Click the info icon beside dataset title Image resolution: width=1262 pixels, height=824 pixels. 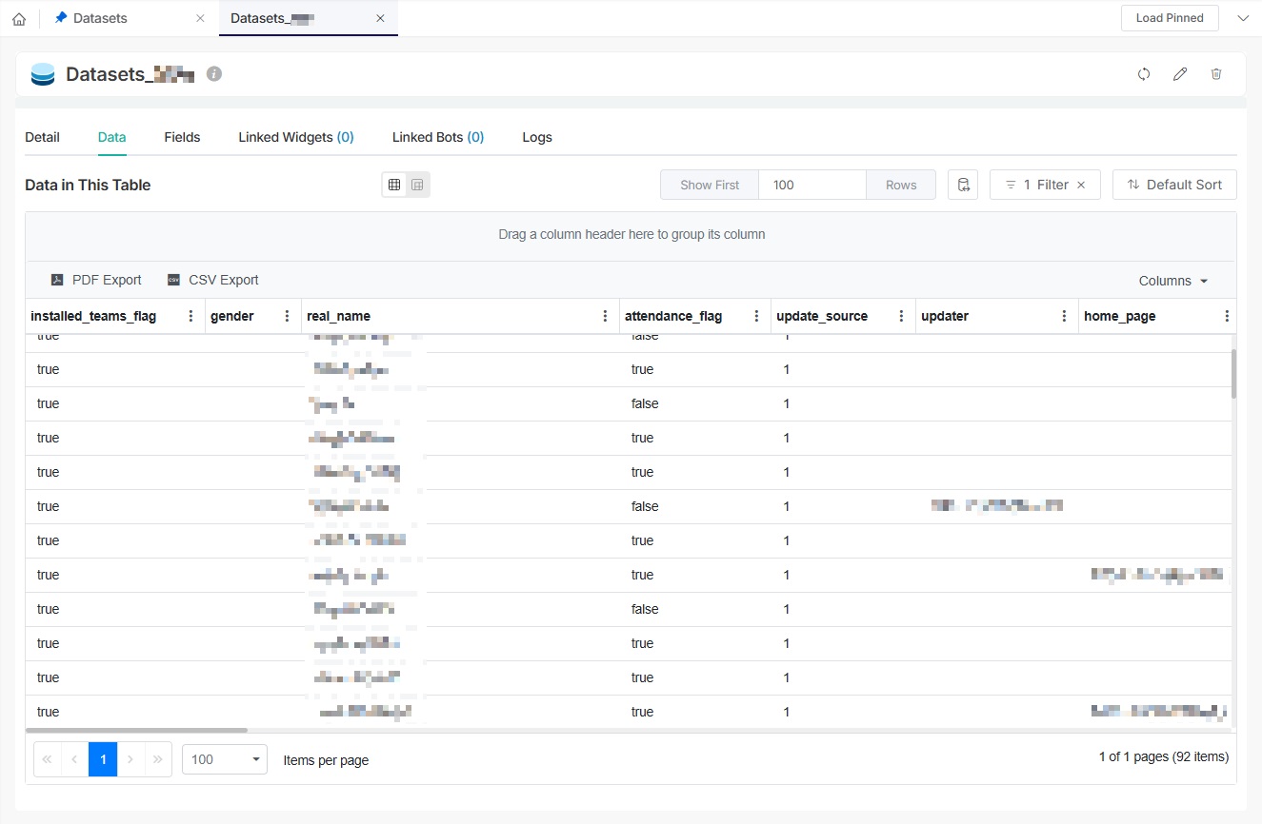point(214,74)
